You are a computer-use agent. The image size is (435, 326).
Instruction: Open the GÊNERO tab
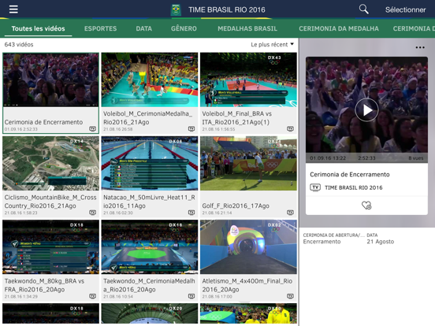click(184, 28)
